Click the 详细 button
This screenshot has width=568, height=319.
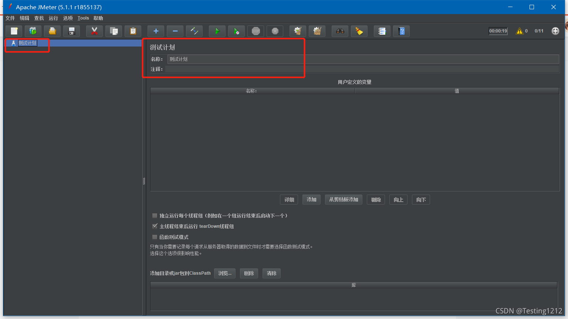click(x=289, y=200)
